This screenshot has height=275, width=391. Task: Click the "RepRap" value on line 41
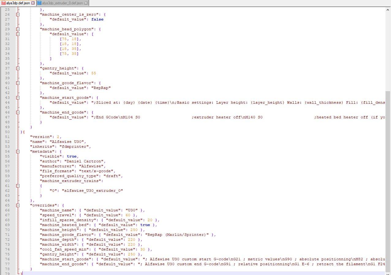point(101,88)
